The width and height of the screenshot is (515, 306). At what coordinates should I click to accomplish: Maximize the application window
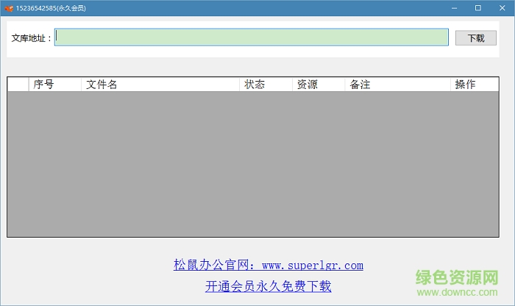point(477,8)
